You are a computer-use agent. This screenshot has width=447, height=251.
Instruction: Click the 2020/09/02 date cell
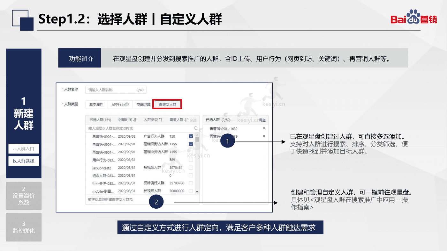127,136
